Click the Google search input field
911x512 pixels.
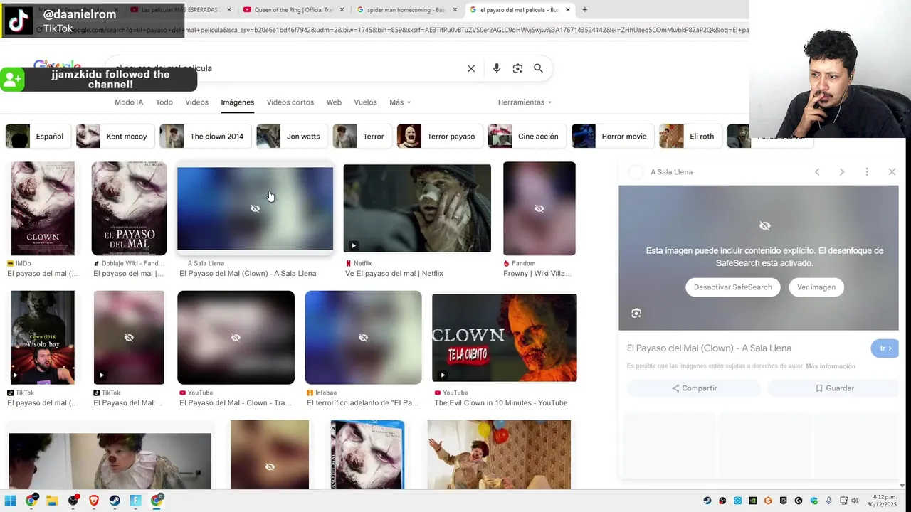285,68
